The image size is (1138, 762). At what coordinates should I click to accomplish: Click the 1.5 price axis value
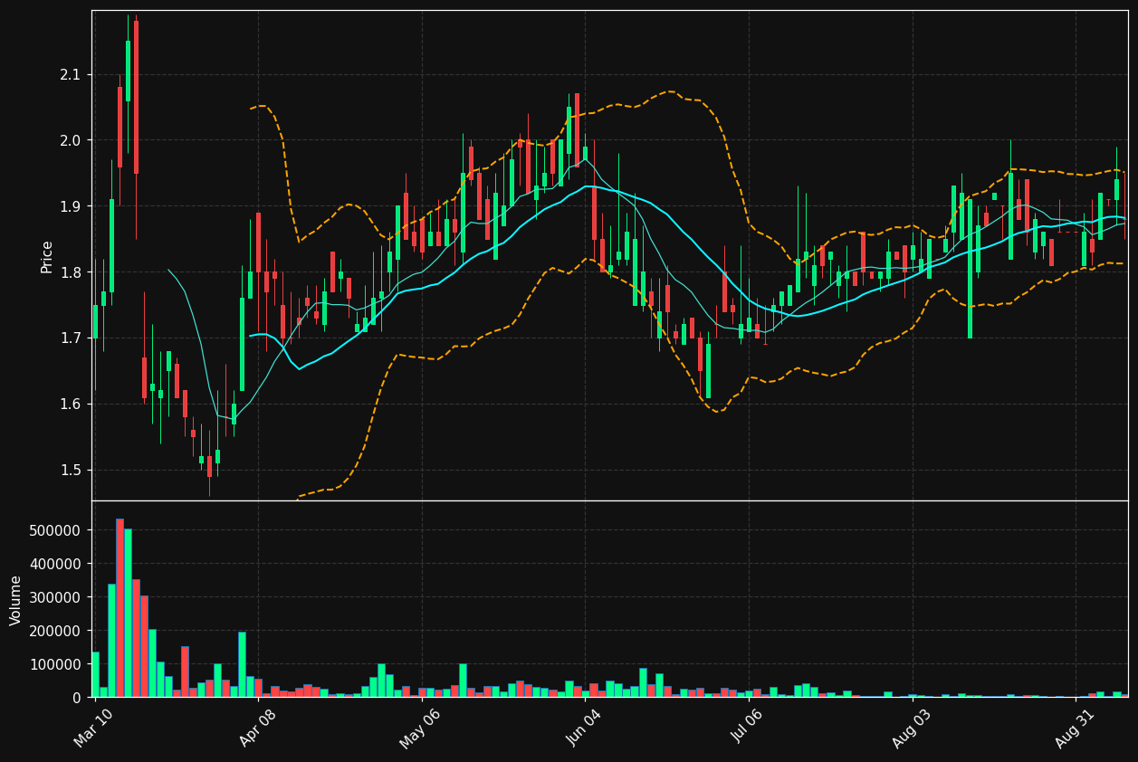coord(71,471)
